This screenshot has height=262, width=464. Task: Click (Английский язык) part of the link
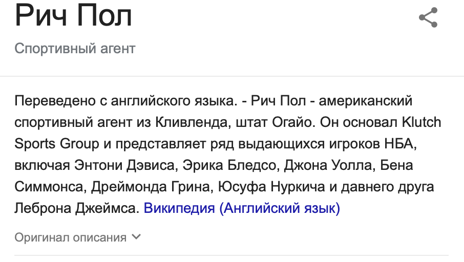tap(280, 208)
